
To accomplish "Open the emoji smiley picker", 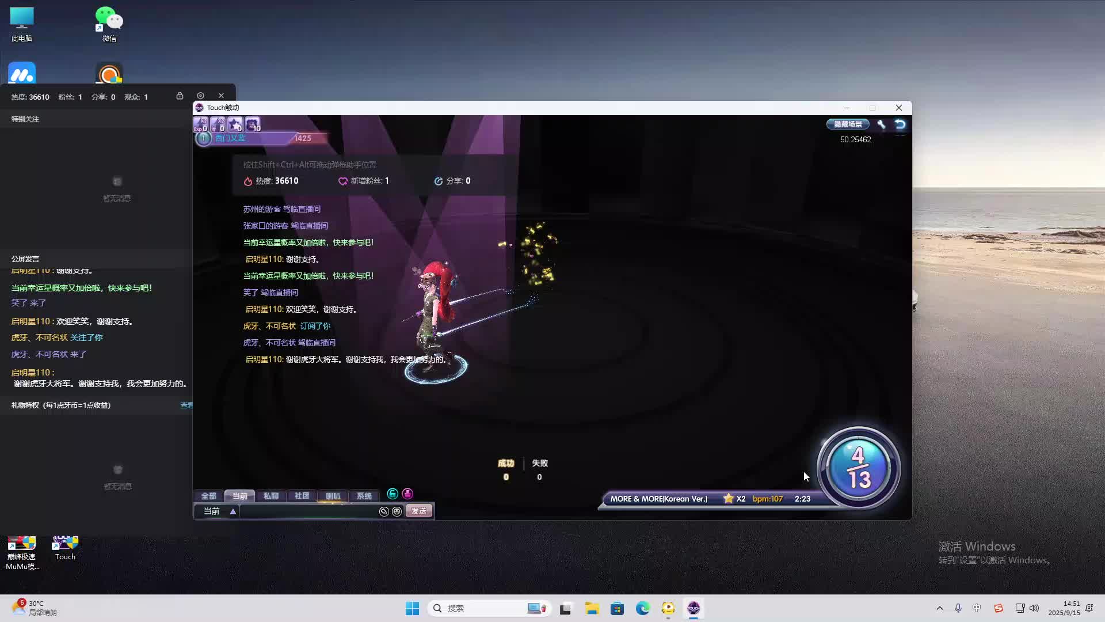I will pos(397,511).
